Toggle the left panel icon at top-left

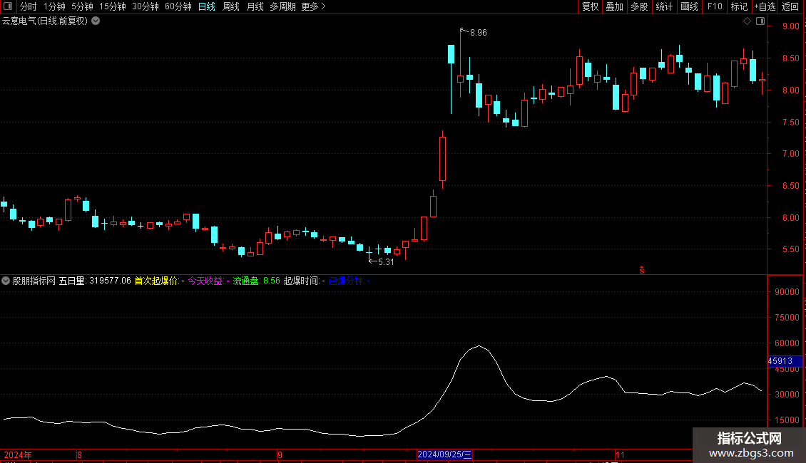click(8, 6)
